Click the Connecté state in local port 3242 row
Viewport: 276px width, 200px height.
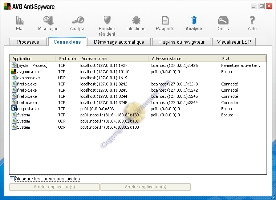click(x=230, y=84)
